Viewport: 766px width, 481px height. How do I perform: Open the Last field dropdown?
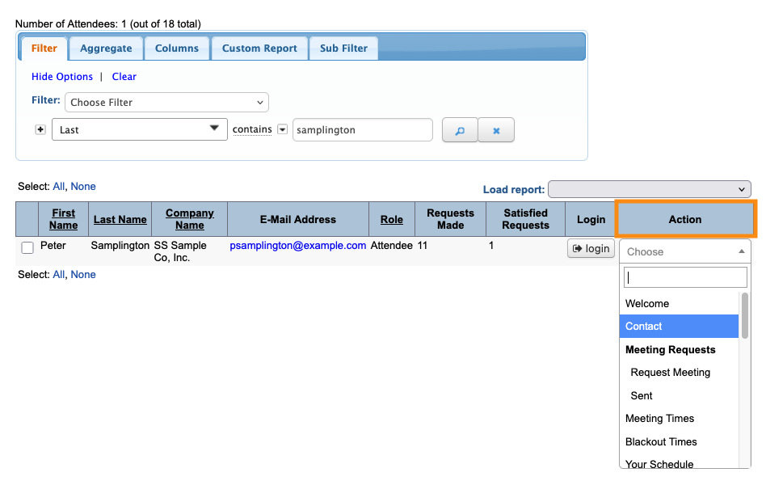139,129
